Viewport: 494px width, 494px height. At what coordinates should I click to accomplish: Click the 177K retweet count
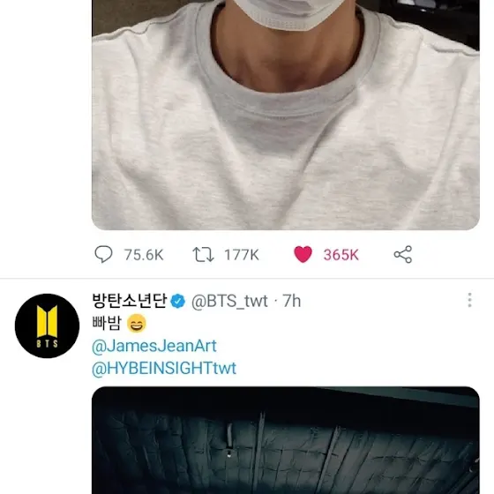coord(242,255)
